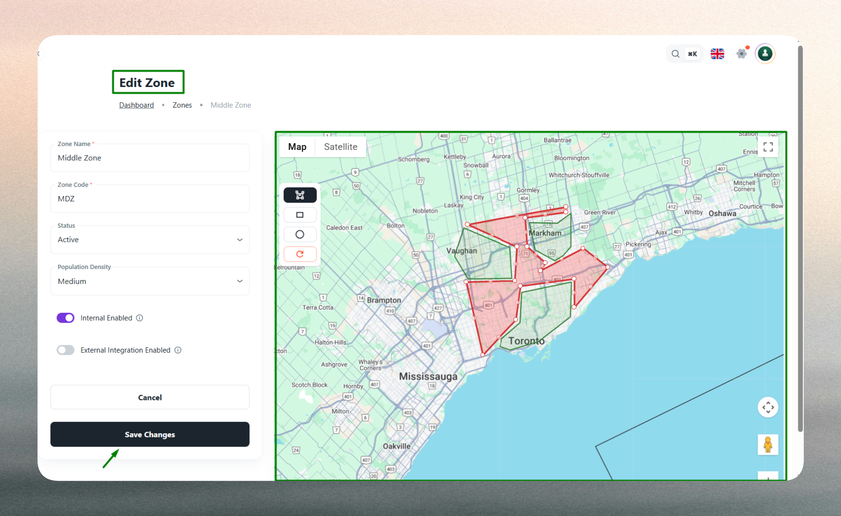The width and height of the screenshot is (841, 516).
Task: Click the orange reset drawing icon
Action: pyautogui.click(x=300, y=254)
